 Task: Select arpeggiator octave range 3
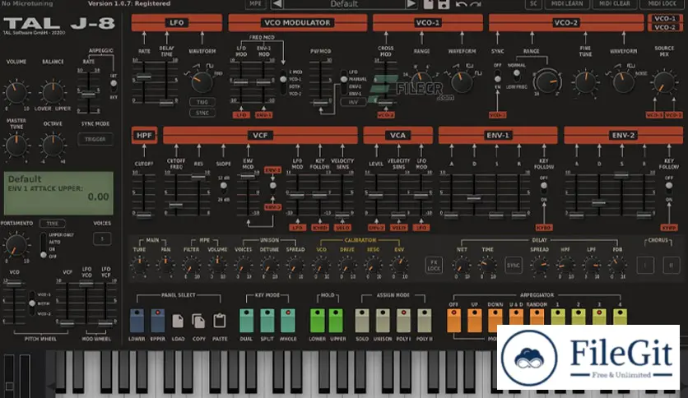coord(599,317)
